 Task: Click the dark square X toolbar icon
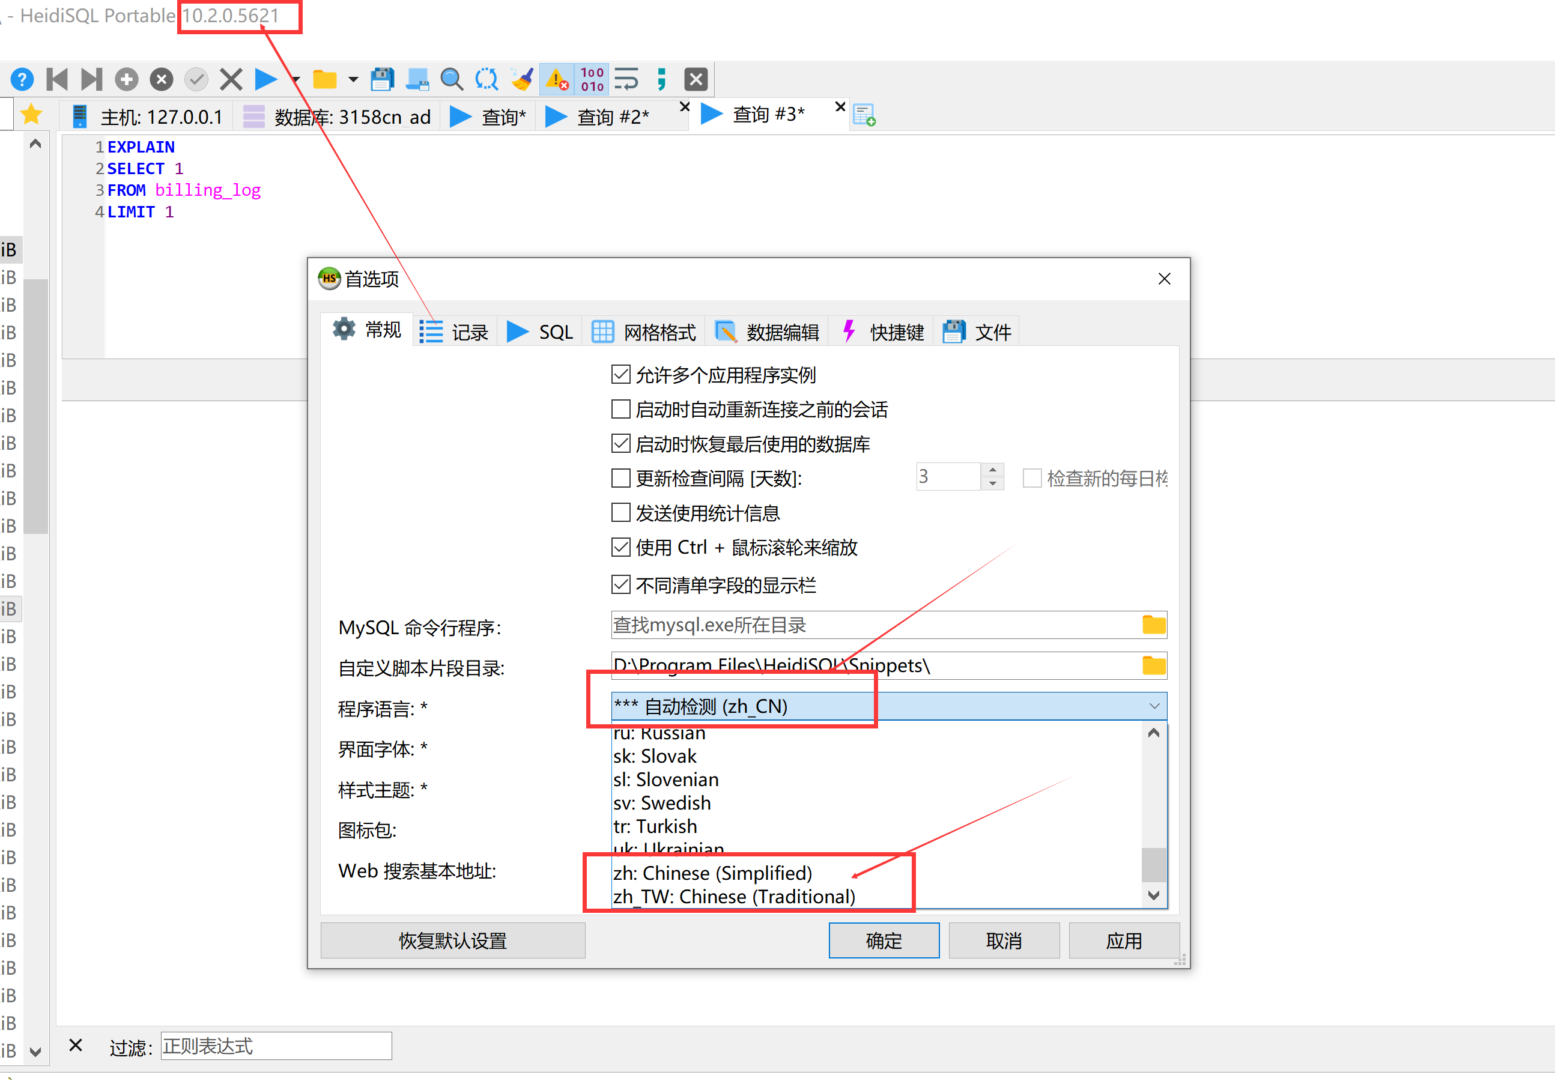[x=696, y=79]
